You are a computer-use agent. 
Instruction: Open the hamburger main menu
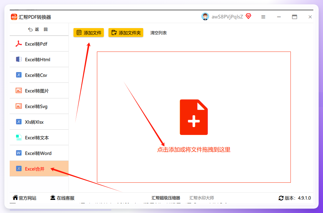click(x=263, y=17)
